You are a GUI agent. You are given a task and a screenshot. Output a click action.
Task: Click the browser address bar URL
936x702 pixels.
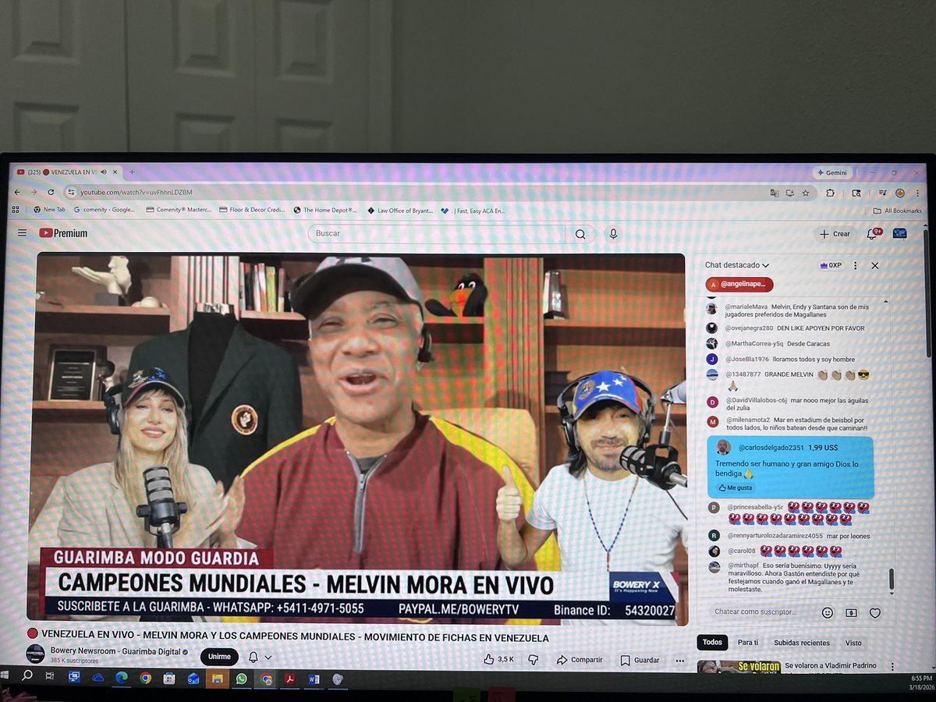coord(136,192)
